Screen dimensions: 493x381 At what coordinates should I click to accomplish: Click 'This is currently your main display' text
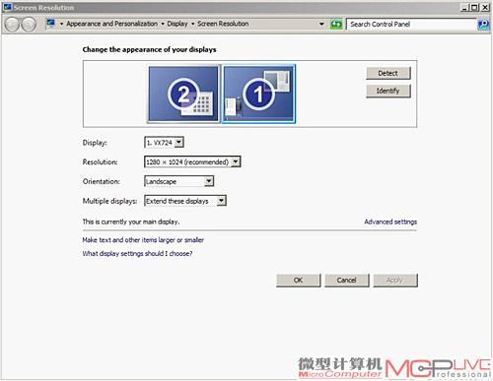(131, 222)
